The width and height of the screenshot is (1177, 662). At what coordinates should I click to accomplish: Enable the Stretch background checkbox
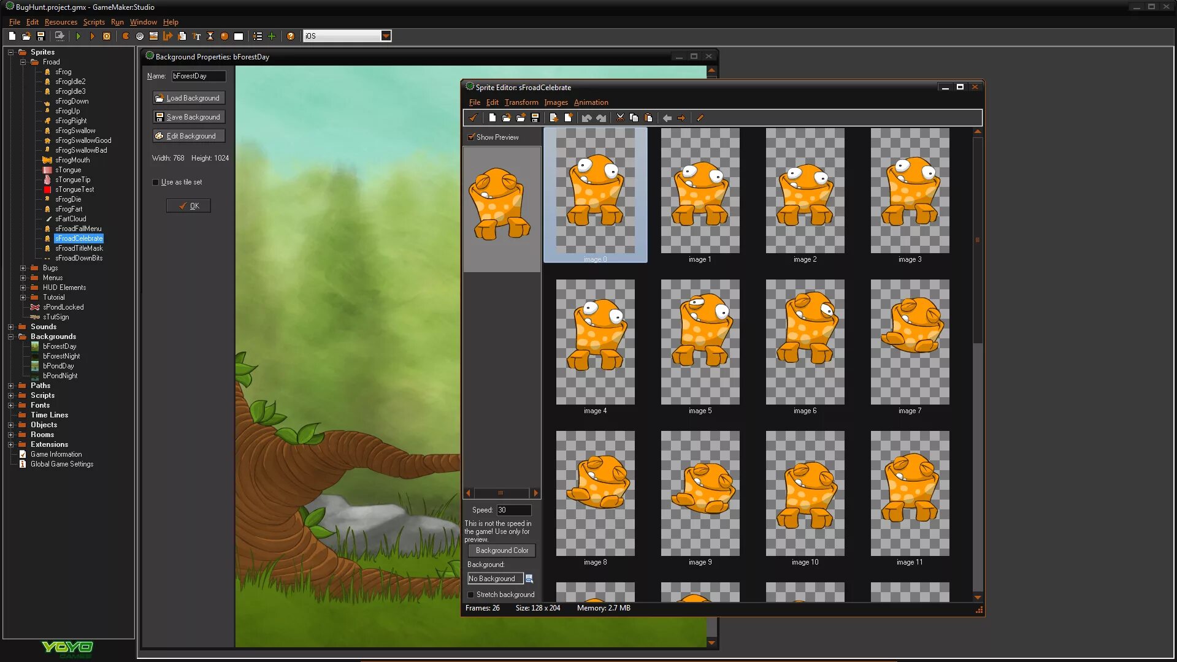point(471,595)
